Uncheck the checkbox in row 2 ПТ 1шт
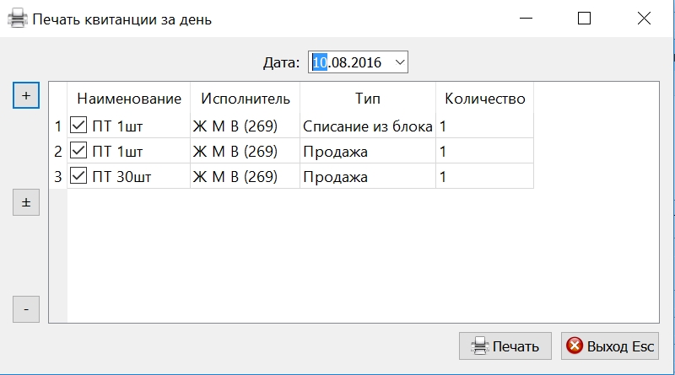This screenshot has width=675, height=375. (x=78, y=151)
